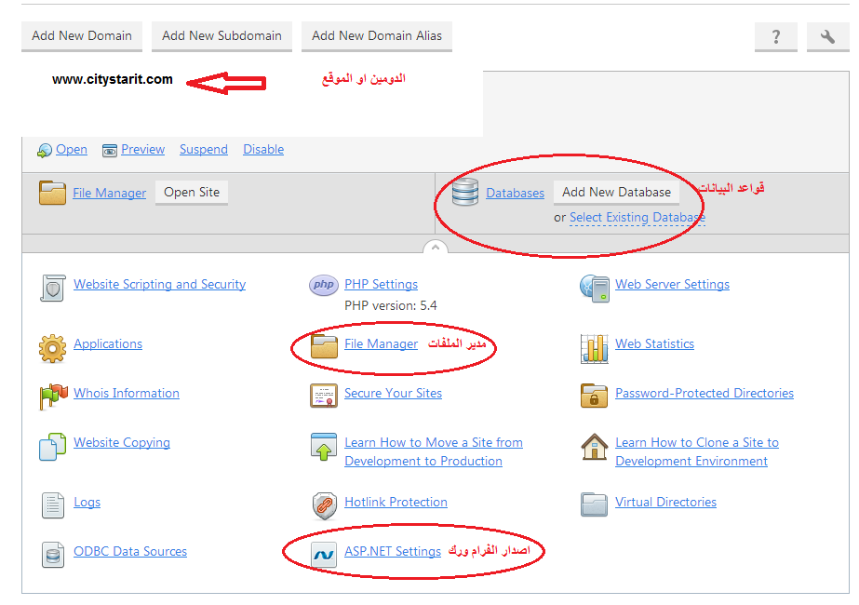The height and width of the screenshot is (605, 859).
Task: Click the Open Site button
Action: click(192, 193)
